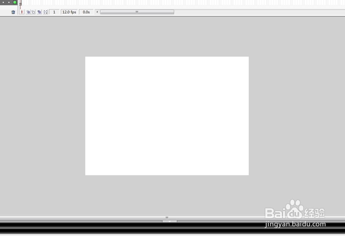Click the Center Frame button
This screenshot has width=345, height=236.
coord(22,12)
